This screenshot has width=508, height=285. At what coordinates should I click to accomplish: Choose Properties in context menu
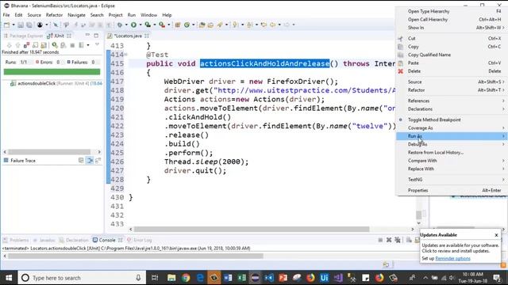[x=451, y=190]
